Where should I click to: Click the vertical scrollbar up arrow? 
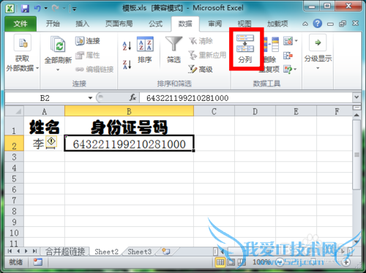(356, 115)
